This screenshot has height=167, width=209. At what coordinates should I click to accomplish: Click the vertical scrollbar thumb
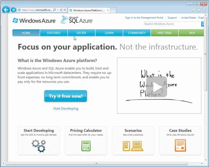206,54
